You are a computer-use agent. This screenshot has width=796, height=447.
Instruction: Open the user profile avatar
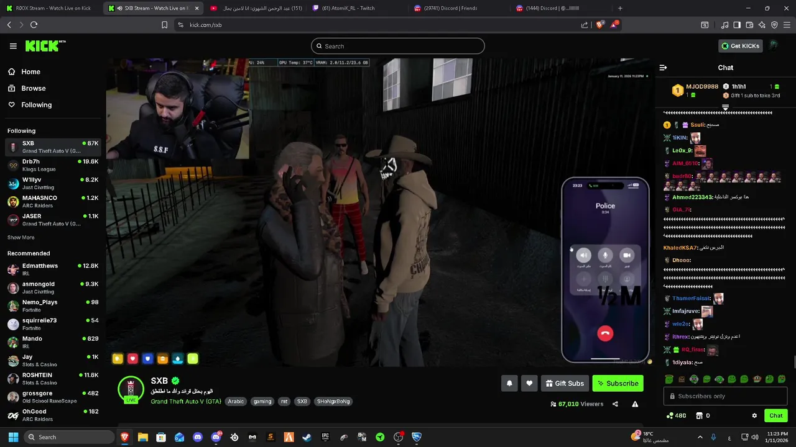pos(774,46)
